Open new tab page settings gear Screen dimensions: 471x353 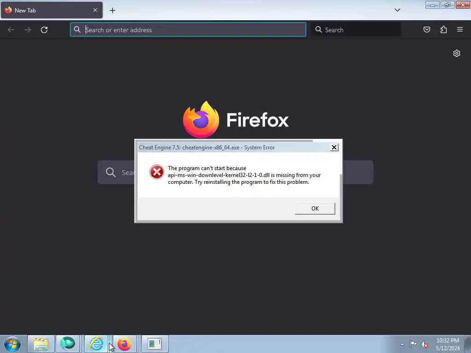click(457, 53)
